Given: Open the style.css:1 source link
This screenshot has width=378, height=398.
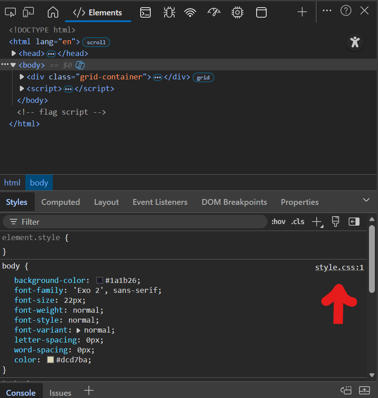Looking at the screenshot, I should pos(339,267).
